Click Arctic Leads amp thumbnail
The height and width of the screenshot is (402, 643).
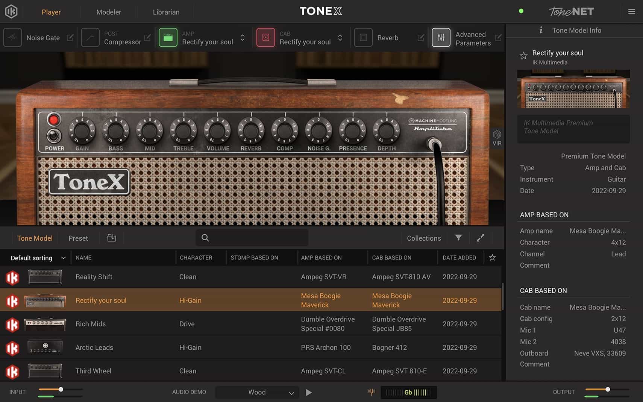point(45,347)
